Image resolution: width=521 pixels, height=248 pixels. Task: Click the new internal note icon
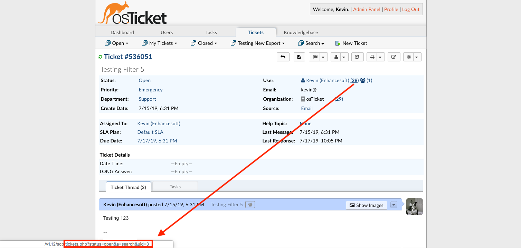tap(299, 57)
